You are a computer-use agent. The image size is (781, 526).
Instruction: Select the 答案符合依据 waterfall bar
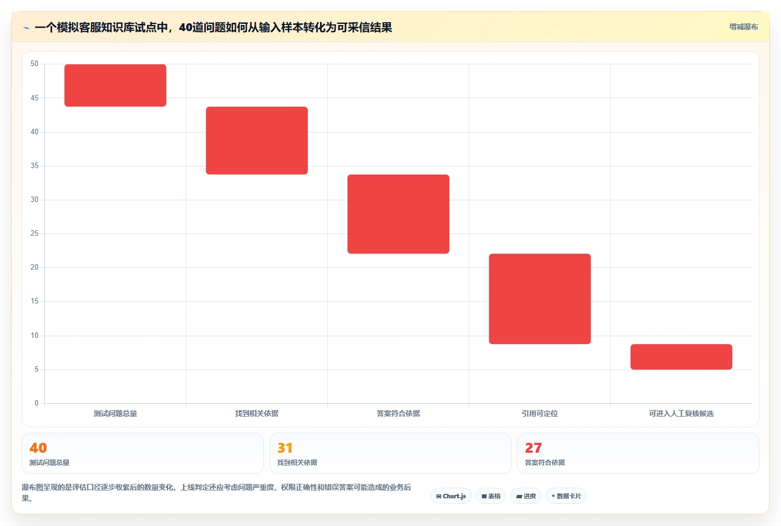click(x=398, y=214)
